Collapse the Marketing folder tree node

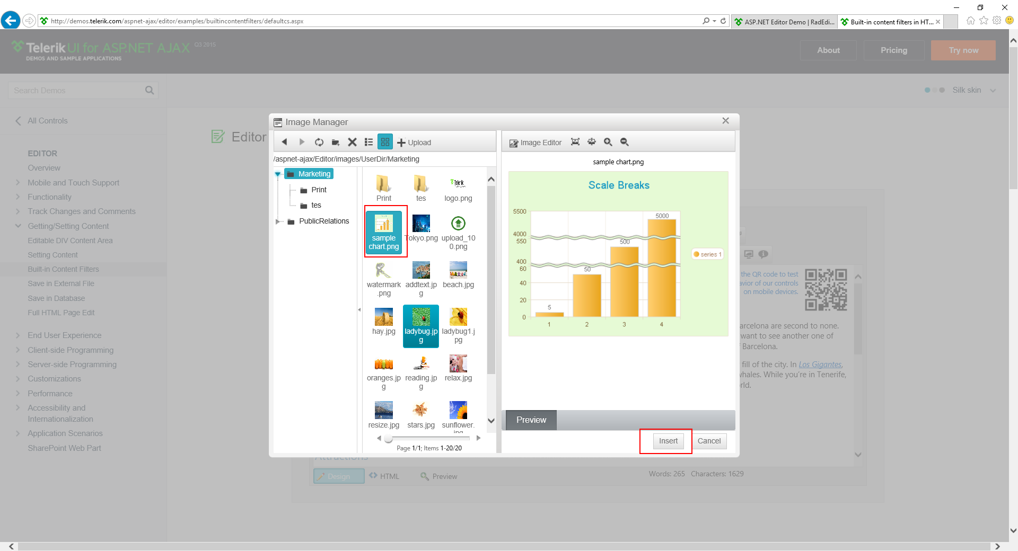tap(278, 174)
